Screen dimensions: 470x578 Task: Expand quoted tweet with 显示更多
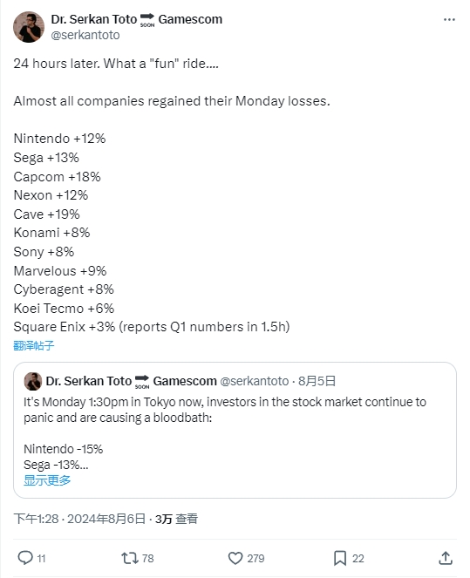47,480
